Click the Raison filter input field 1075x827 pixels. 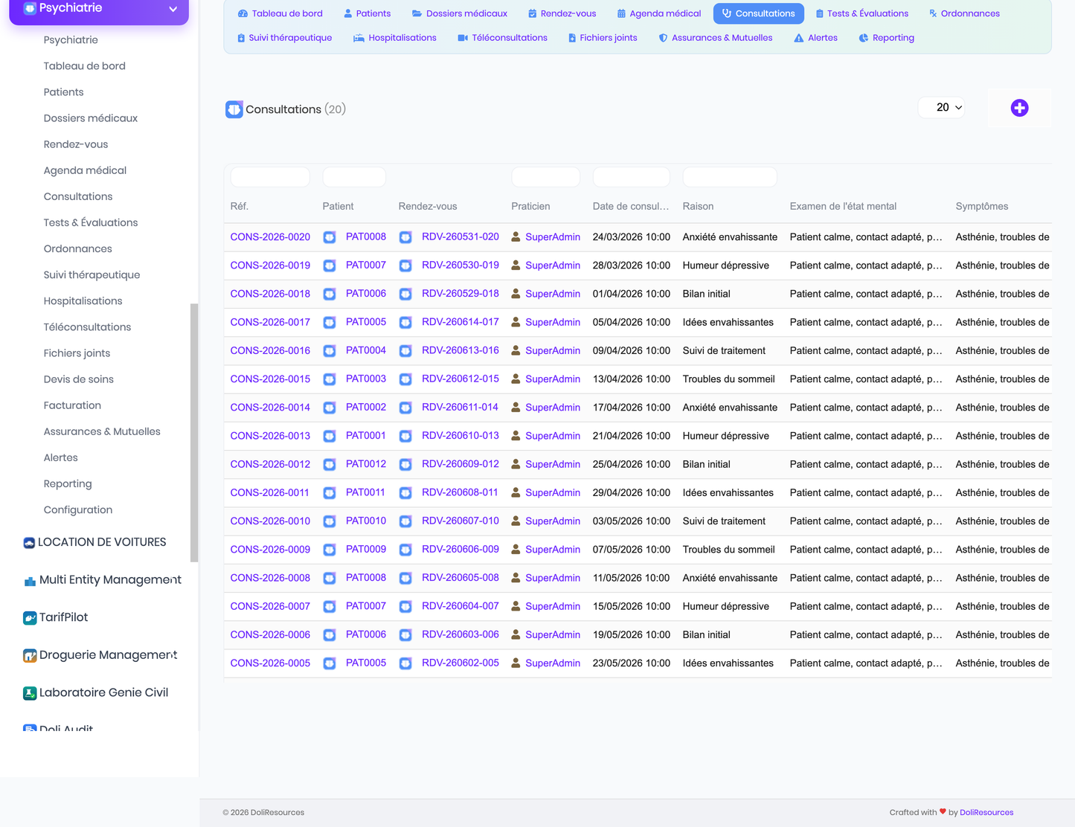pos(730,177)
